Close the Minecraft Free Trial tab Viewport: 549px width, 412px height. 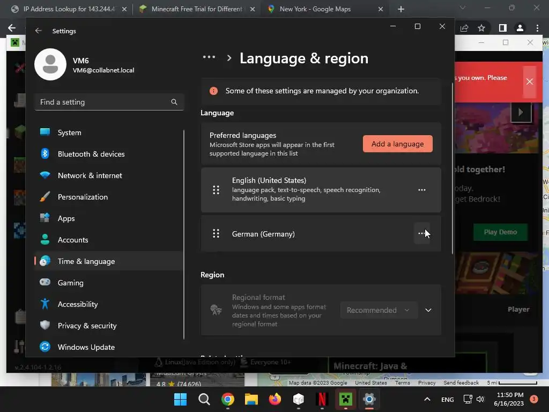tap(253, 9)
